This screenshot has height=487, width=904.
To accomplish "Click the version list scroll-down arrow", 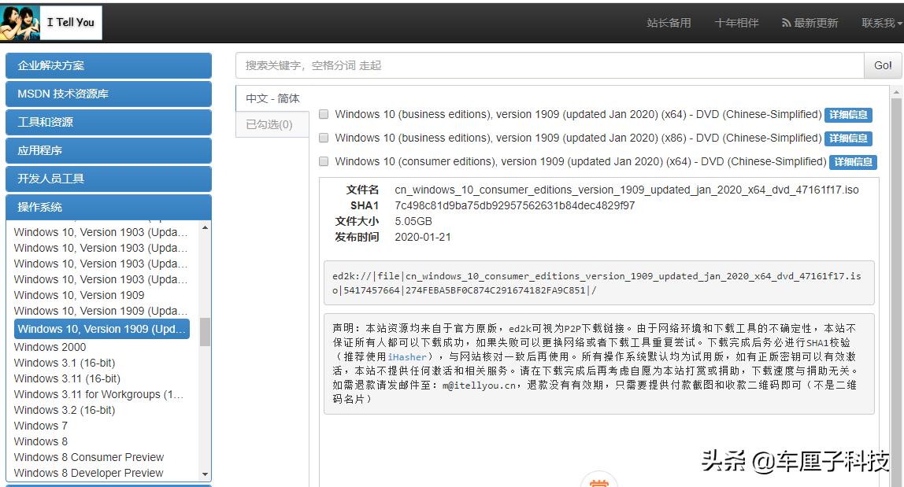I will pos(206,474).
